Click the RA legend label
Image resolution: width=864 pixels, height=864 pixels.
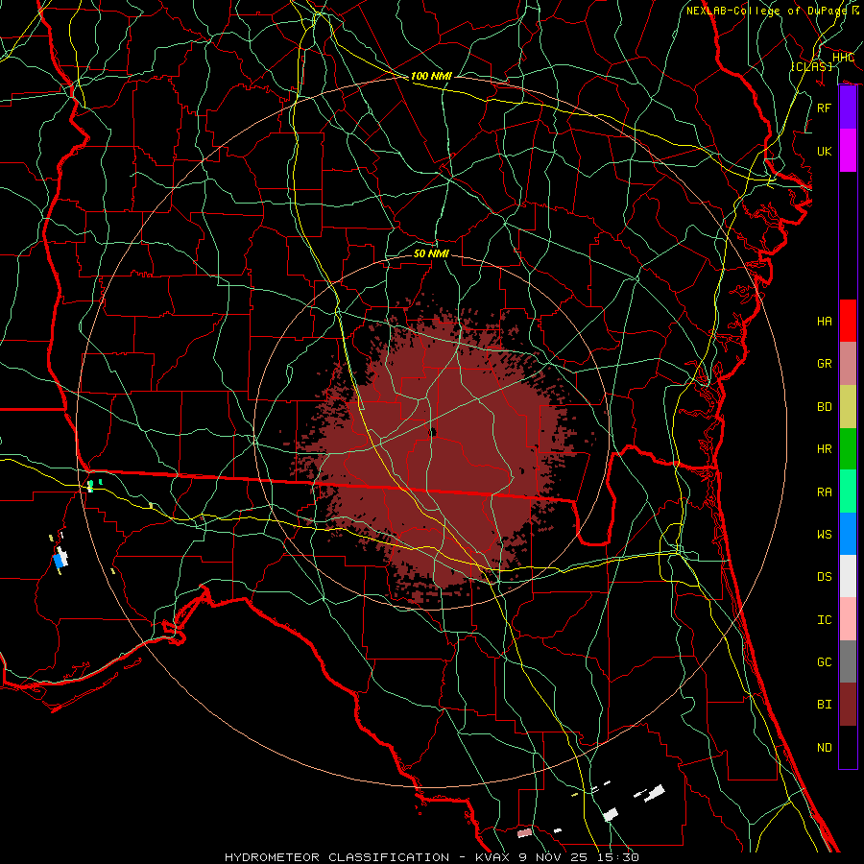click(x=824, y=492)
